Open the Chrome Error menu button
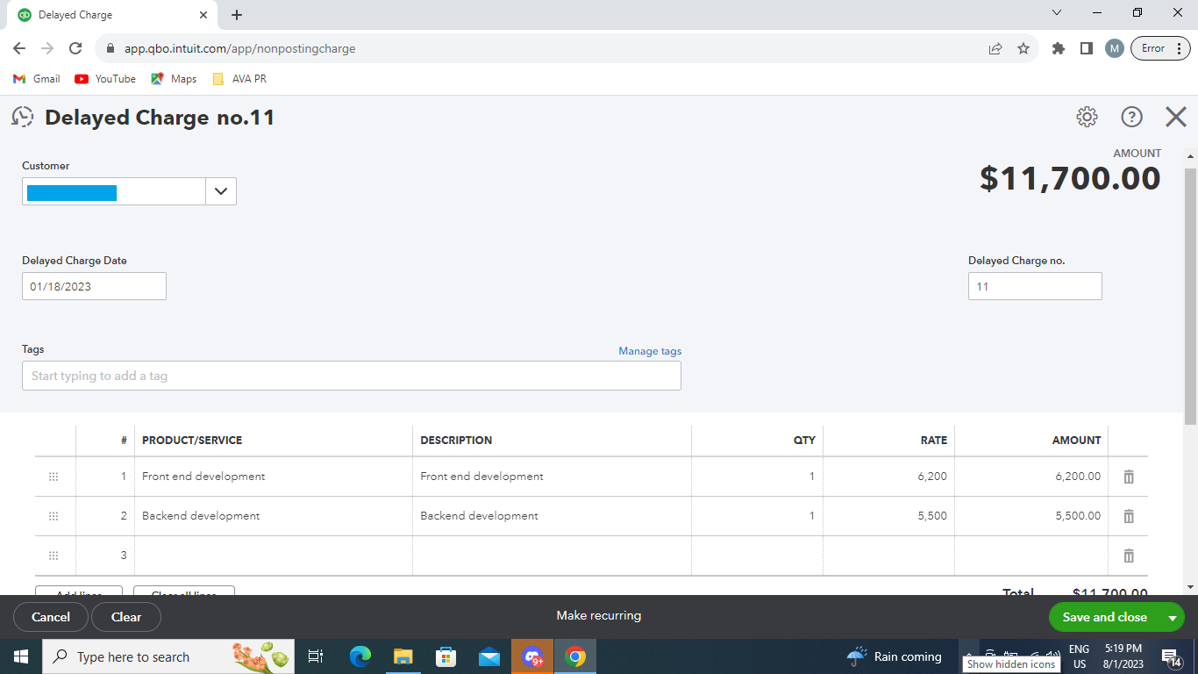Screen dimensions: 1198x674 tap(1160, 48)
